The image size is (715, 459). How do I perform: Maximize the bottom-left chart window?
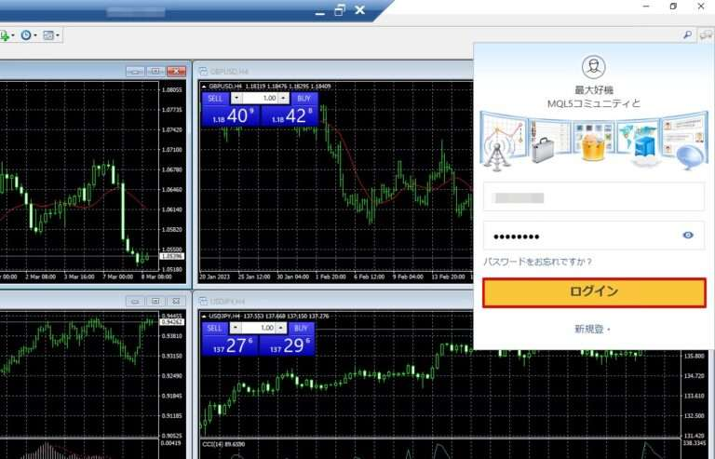point(155,301)
